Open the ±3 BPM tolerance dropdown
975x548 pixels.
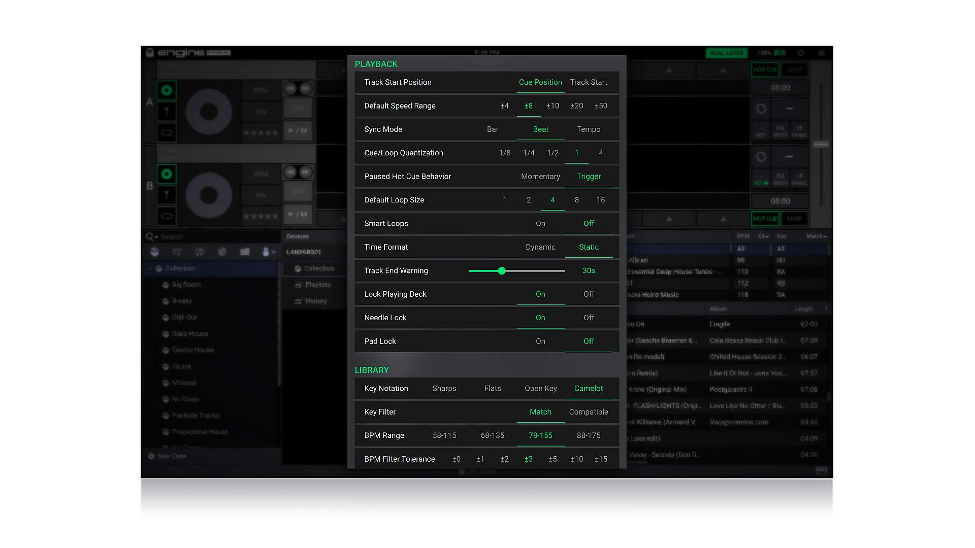coord(763,236)
